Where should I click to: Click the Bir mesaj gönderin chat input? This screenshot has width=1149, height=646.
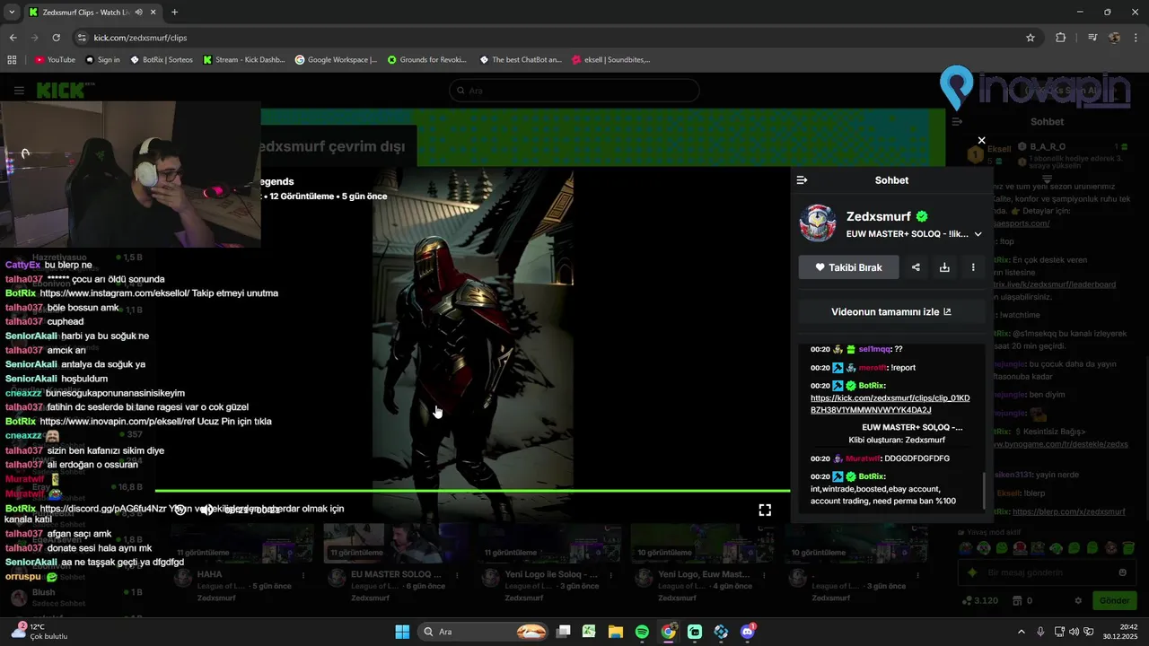click(x=1047, y=572)
